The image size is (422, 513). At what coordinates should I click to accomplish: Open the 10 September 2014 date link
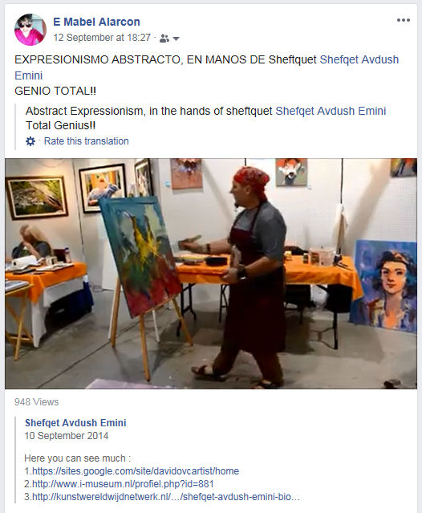pyautogui.click(x=67, y=436)
